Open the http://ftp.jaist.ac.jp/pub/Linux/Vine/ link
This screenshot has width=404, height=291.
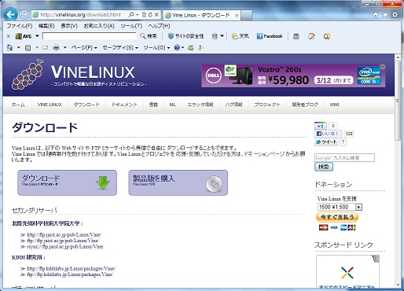[x=64, y=234]
